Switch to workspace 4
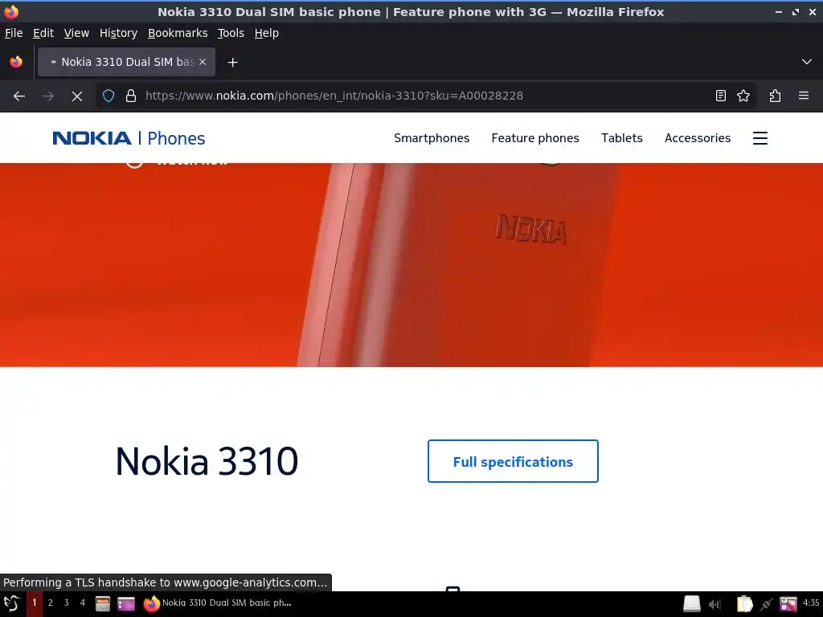The image size is (823, 617). tap(83, 603)
